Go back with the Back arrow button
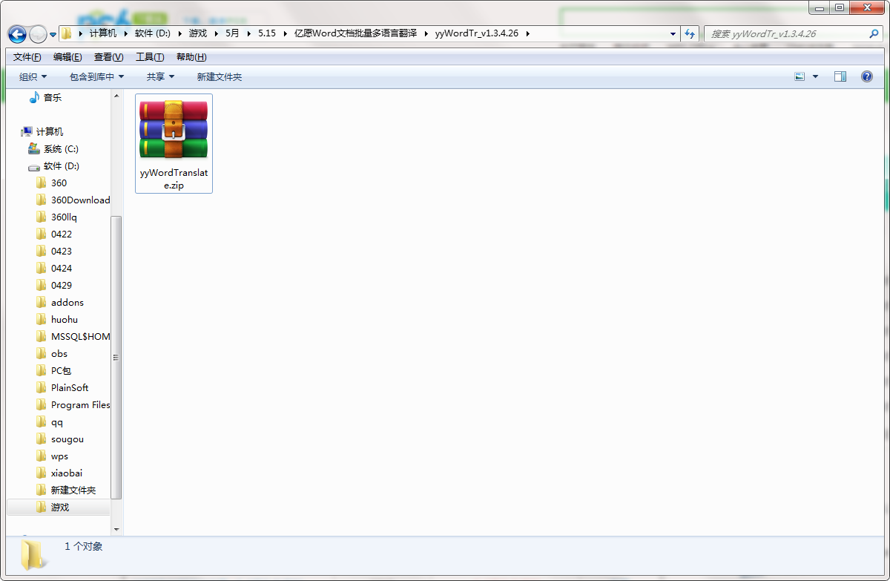 (x=17, y=34)
